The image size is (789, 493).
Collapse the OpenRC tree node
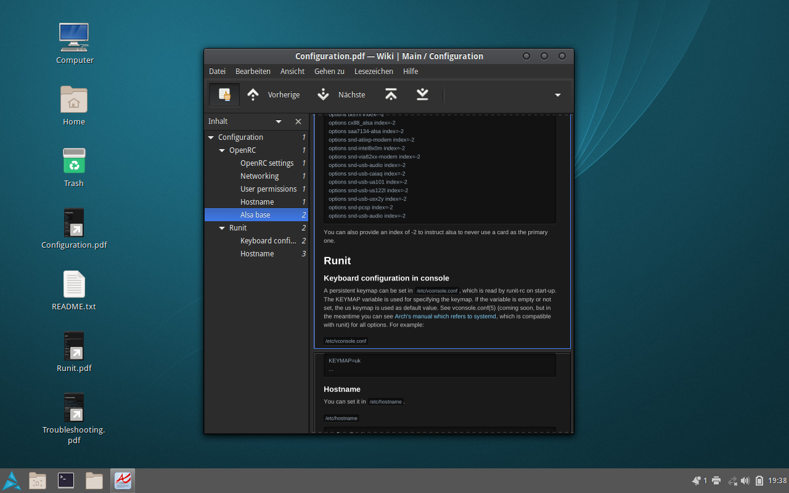[223, 150]
